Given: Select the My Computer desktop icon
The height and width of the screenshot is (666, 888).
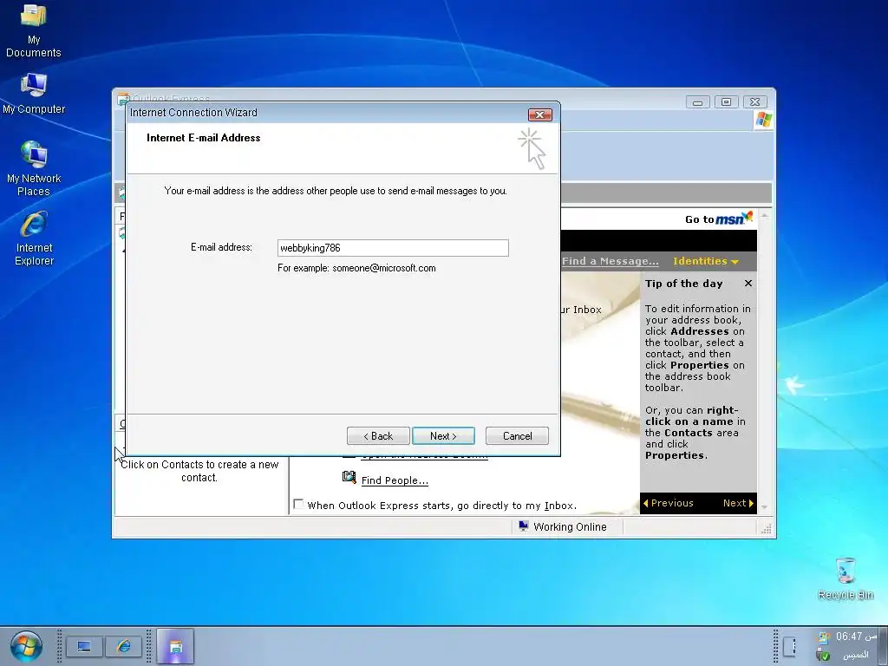Looking at the screenshot, I should (x=34, y=94).
